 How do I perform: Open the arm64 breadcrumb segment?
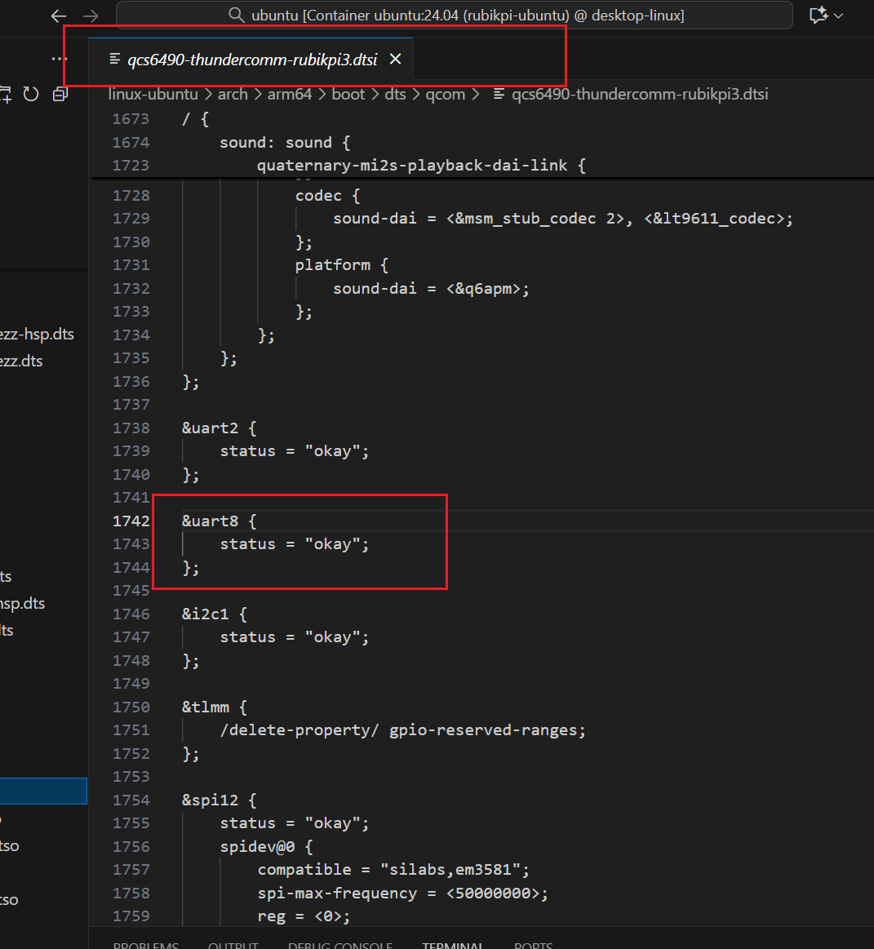pyautogui.click(x=289, y=94)
